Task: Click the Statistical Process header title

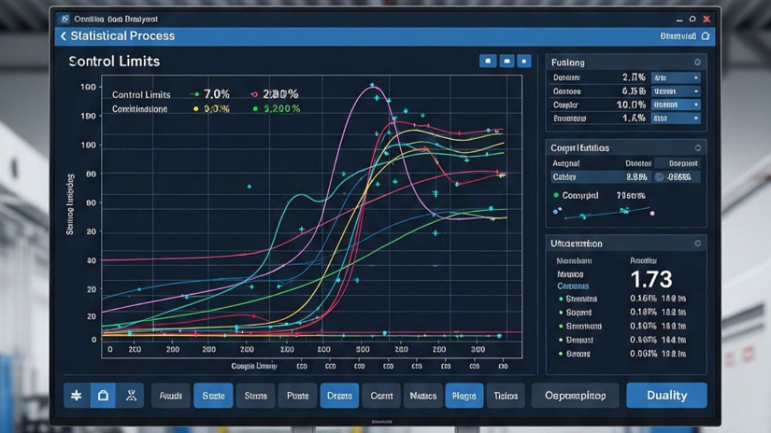Action: tap(122, 35)
